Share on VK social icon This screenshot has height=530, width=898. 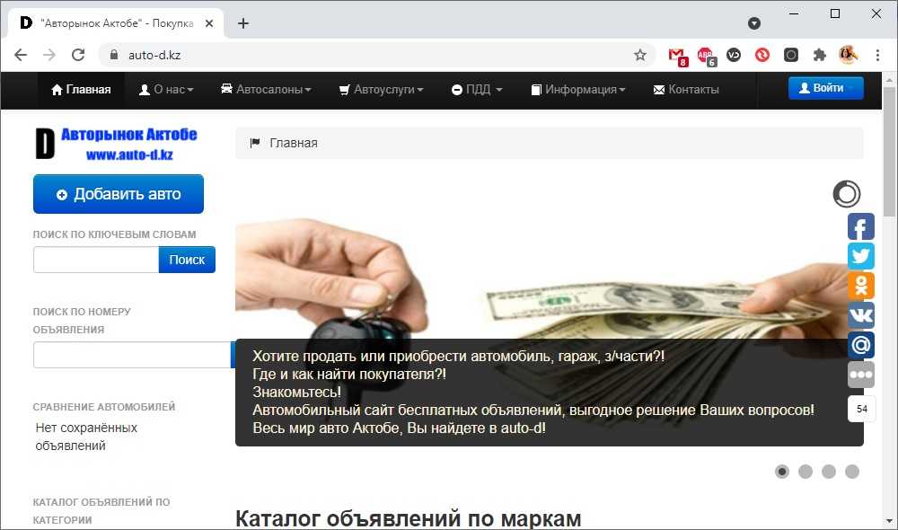point(861,315)
